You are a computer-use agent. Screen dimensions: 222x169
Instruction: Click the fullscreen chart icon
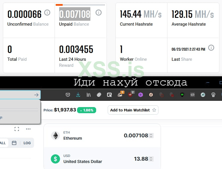click(17, 129)
